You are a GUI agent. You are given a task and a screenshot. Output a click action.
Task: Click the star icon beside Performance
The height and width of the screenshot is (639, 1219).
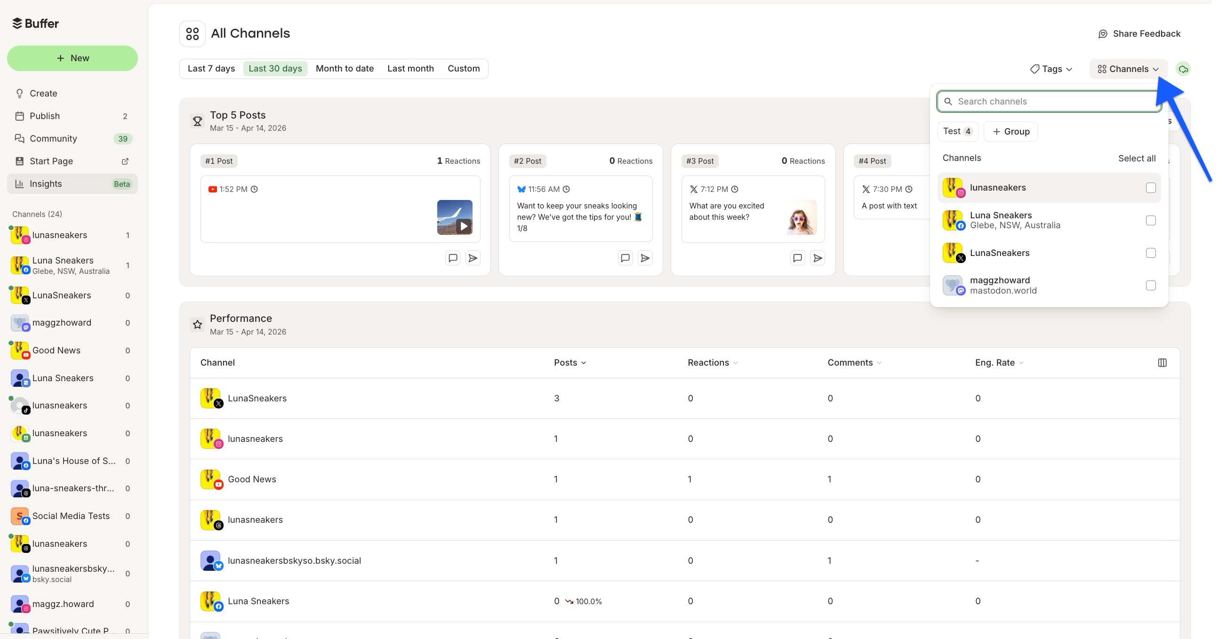tap(197, 325)
